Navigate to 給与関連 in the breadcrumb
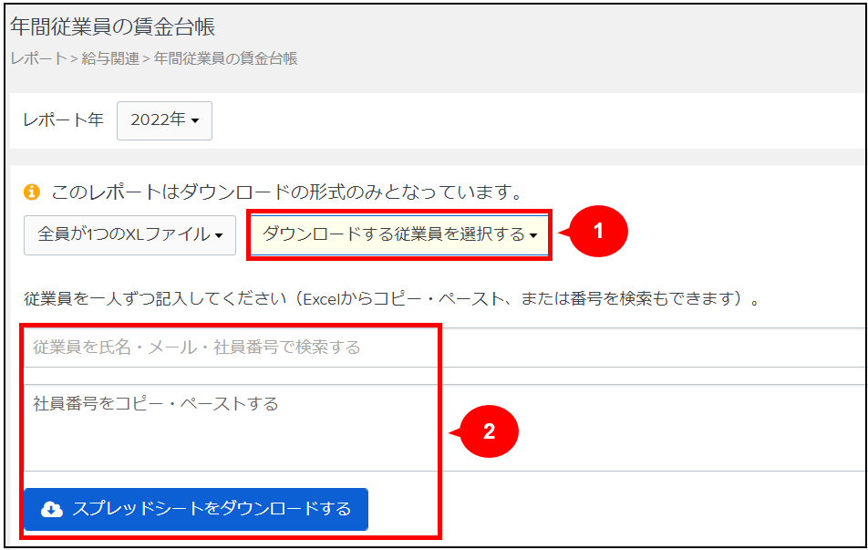The height and width of the screenshot is (550, 868). pyautogui.click(x=110, y=59)
